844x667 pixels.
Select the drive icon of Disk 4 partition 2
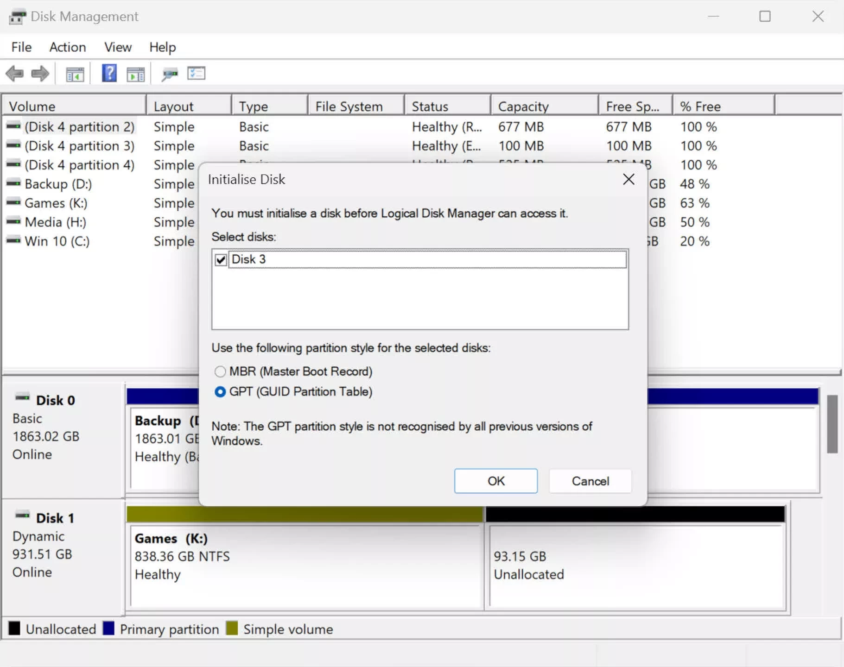(x=13, y=126)
